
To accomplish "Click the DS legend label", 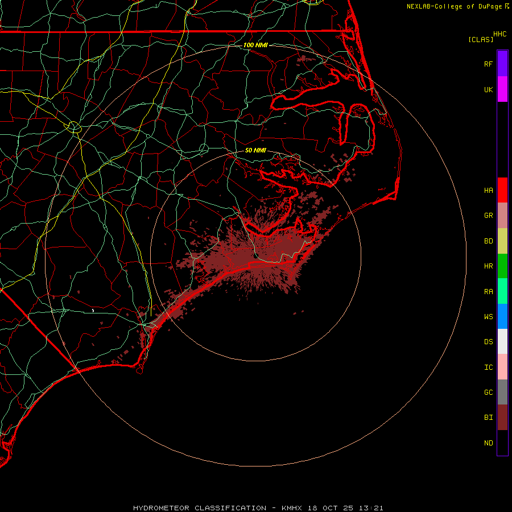I will [488, 342].
